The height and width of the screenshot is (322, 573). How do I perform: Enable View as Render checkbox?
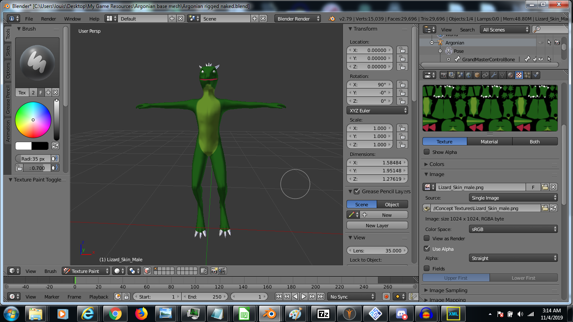pos(427,238)
